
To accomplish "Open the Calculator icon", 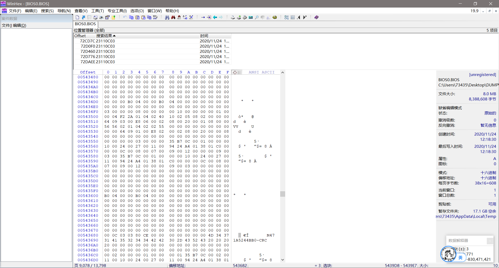I will point(251,17).
